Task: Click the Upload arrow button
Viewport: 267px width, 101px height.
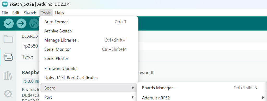Action: 21,23
